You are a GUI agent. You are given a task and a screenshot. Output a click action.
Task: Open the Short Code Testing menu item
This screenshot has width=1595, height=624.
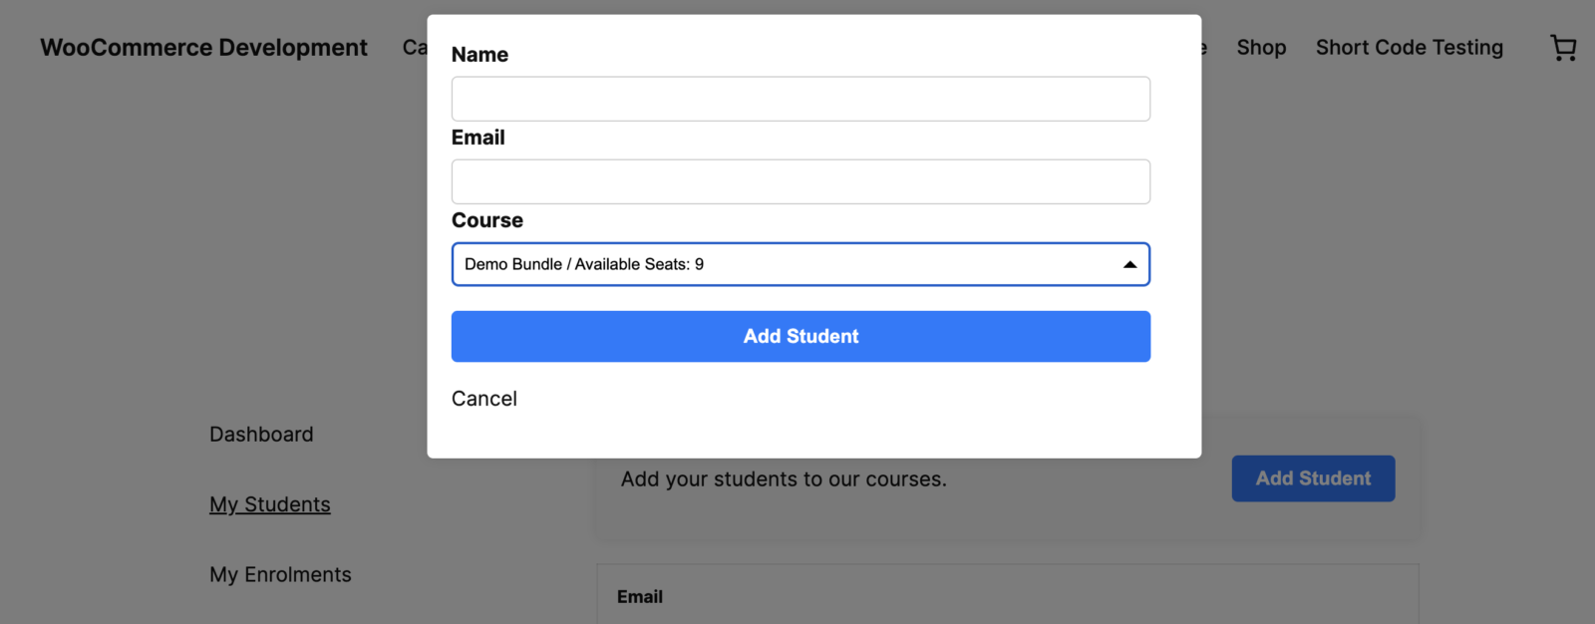(1409, 48)
